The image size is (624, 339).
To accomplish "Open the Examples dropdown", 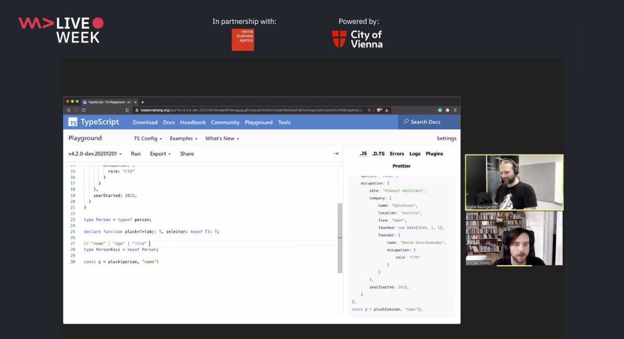I will pos(184,139).
